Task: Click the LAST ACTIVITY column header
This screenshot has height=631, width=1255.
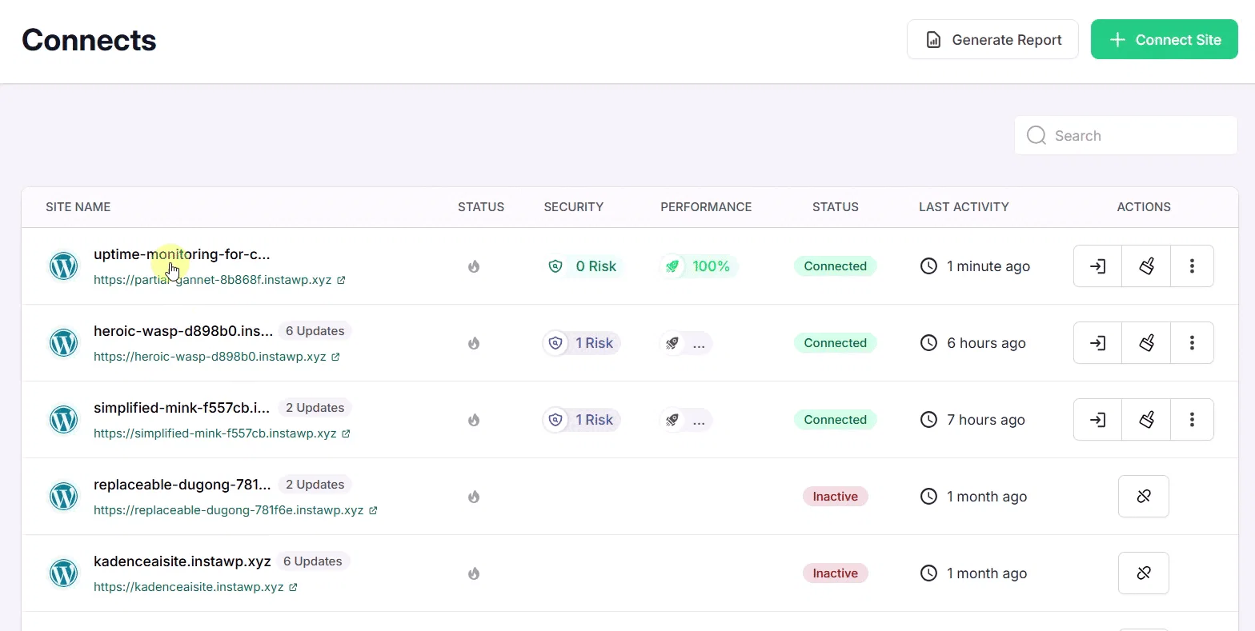Action: (964, 207)
